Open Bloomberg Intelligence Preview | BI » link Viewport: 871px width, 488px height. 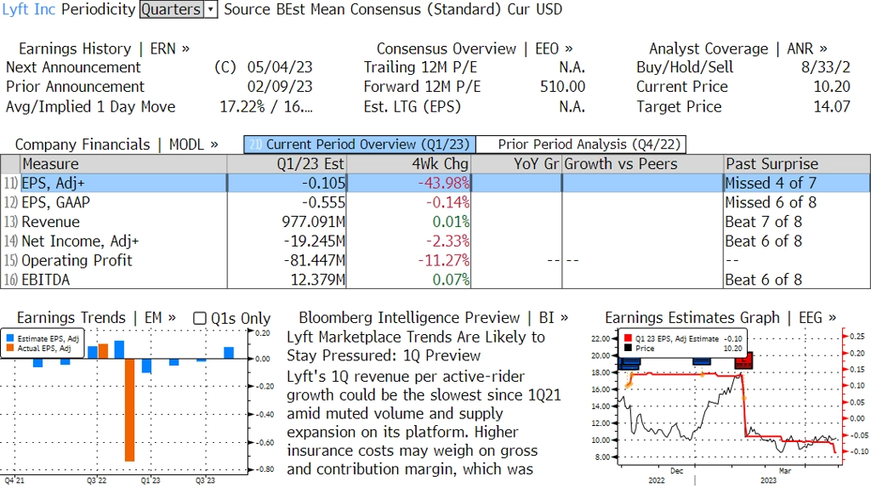(433, 318)
